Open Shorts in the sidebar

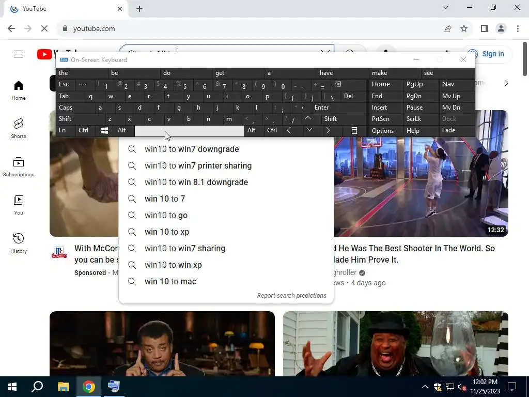click(19, 129)
